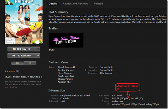Expand the Buy HD dropdown arrow

point(38,49)
